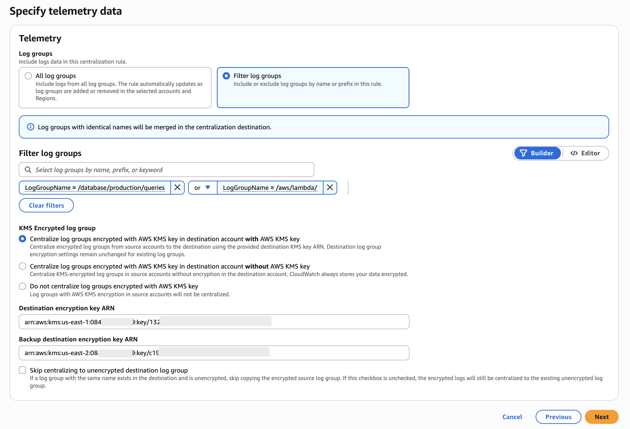
Task: Enable Skip centralizing to unencrypted destination log group
Action: (23, 370)
